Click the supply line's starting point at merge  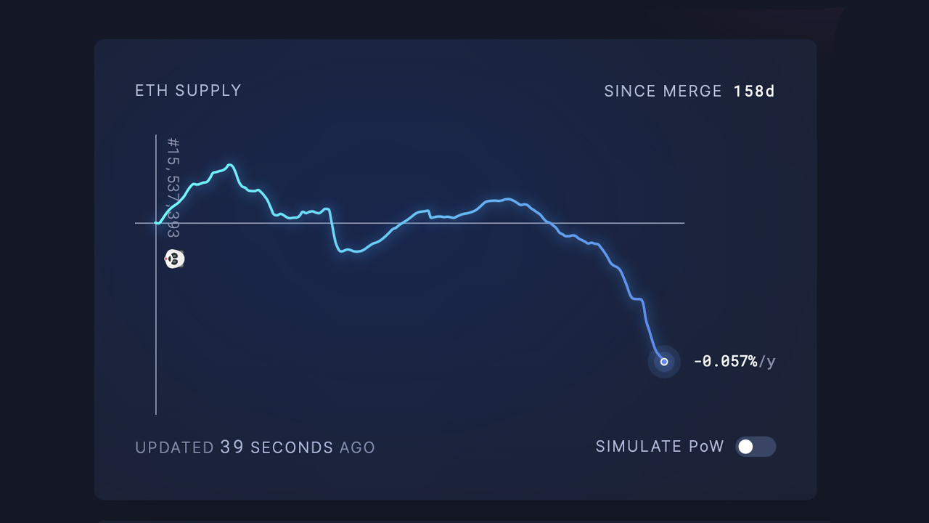(157, 223)
